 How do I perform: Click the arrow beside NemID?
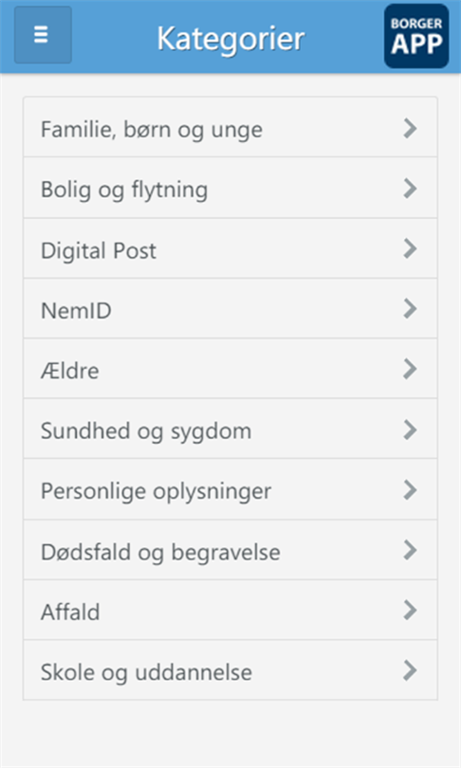pos(410,308)
